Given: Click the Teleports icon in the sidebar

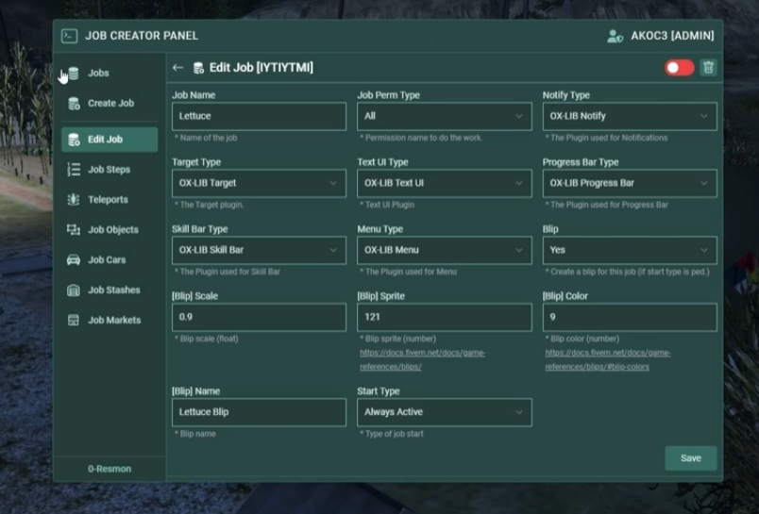Looking at the screenshot, I should tap(74, 199).
